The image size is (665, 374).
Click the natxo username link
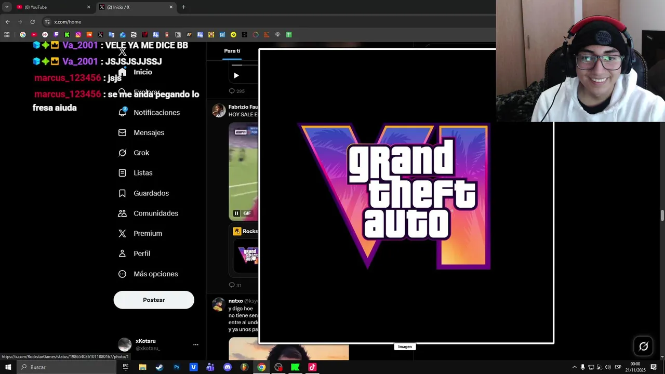[235, 301]
